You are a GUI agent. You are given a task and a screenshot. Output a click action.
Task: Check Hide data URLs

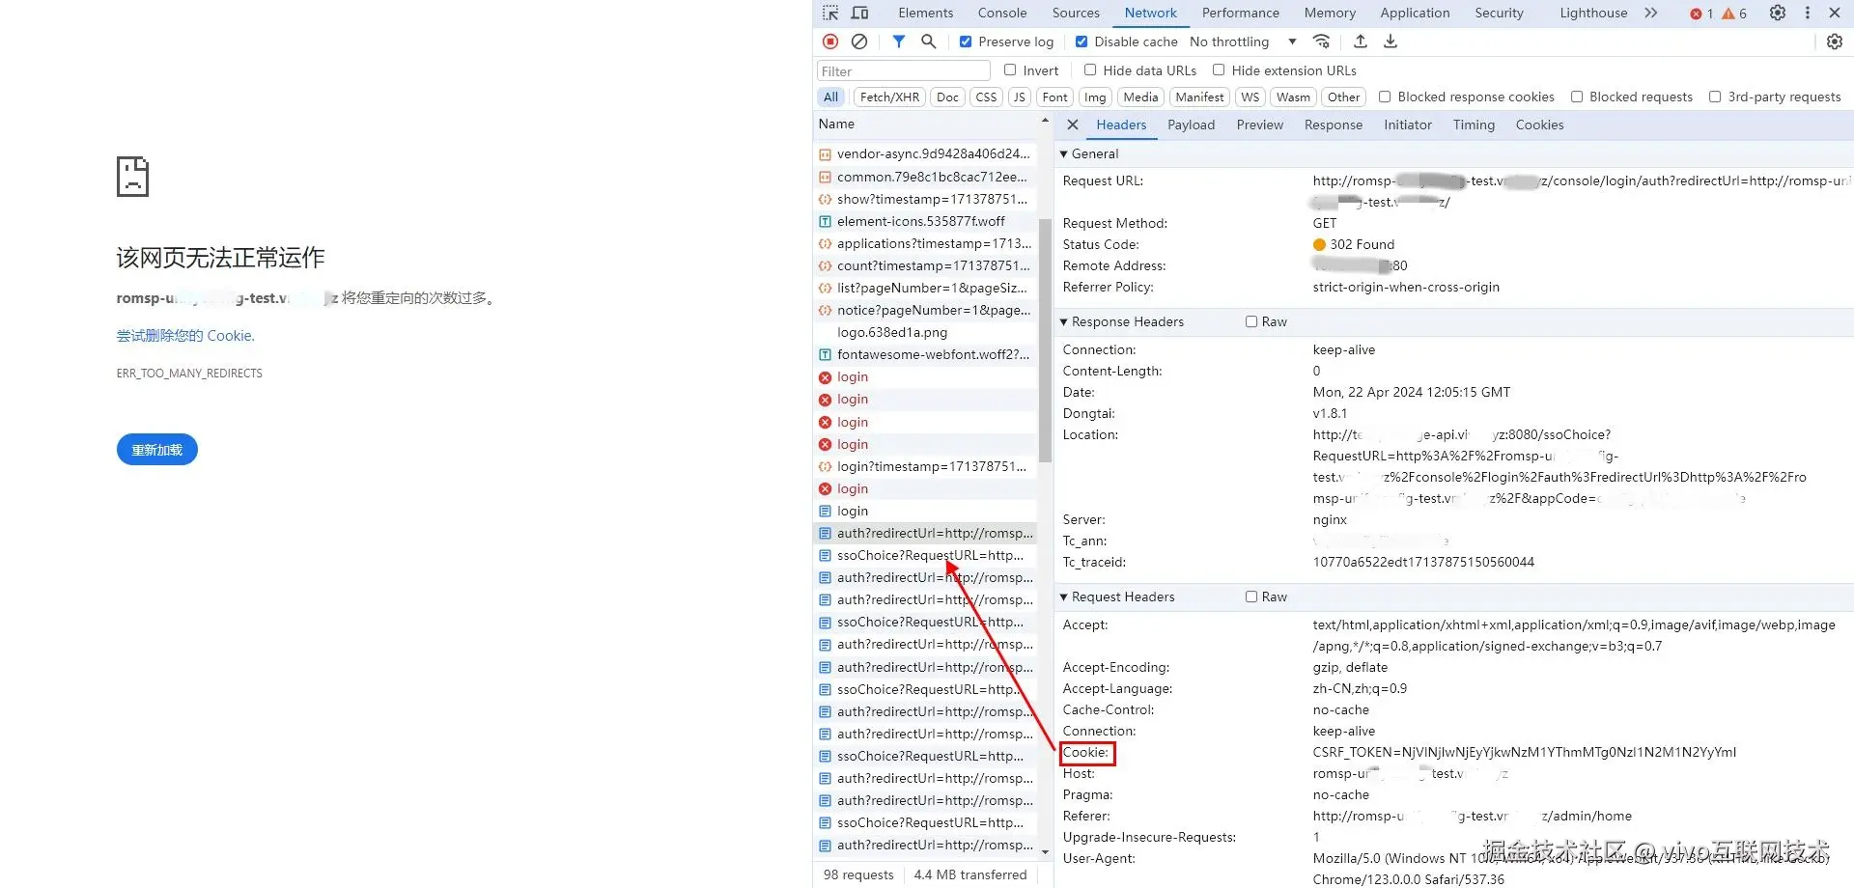pyautogui.click(x=1090, y=70)
